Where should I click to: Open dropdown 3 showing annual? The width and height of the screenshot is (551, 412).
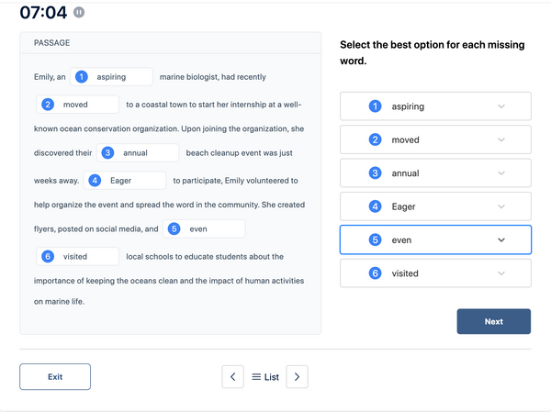435,173
